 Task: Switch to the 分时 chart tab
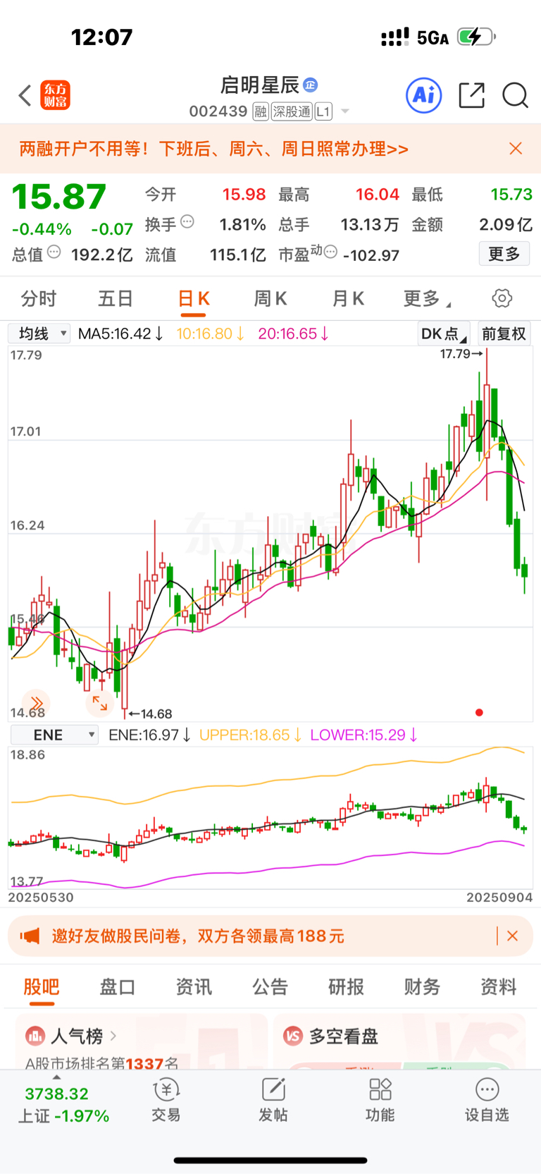pos(39,299)
